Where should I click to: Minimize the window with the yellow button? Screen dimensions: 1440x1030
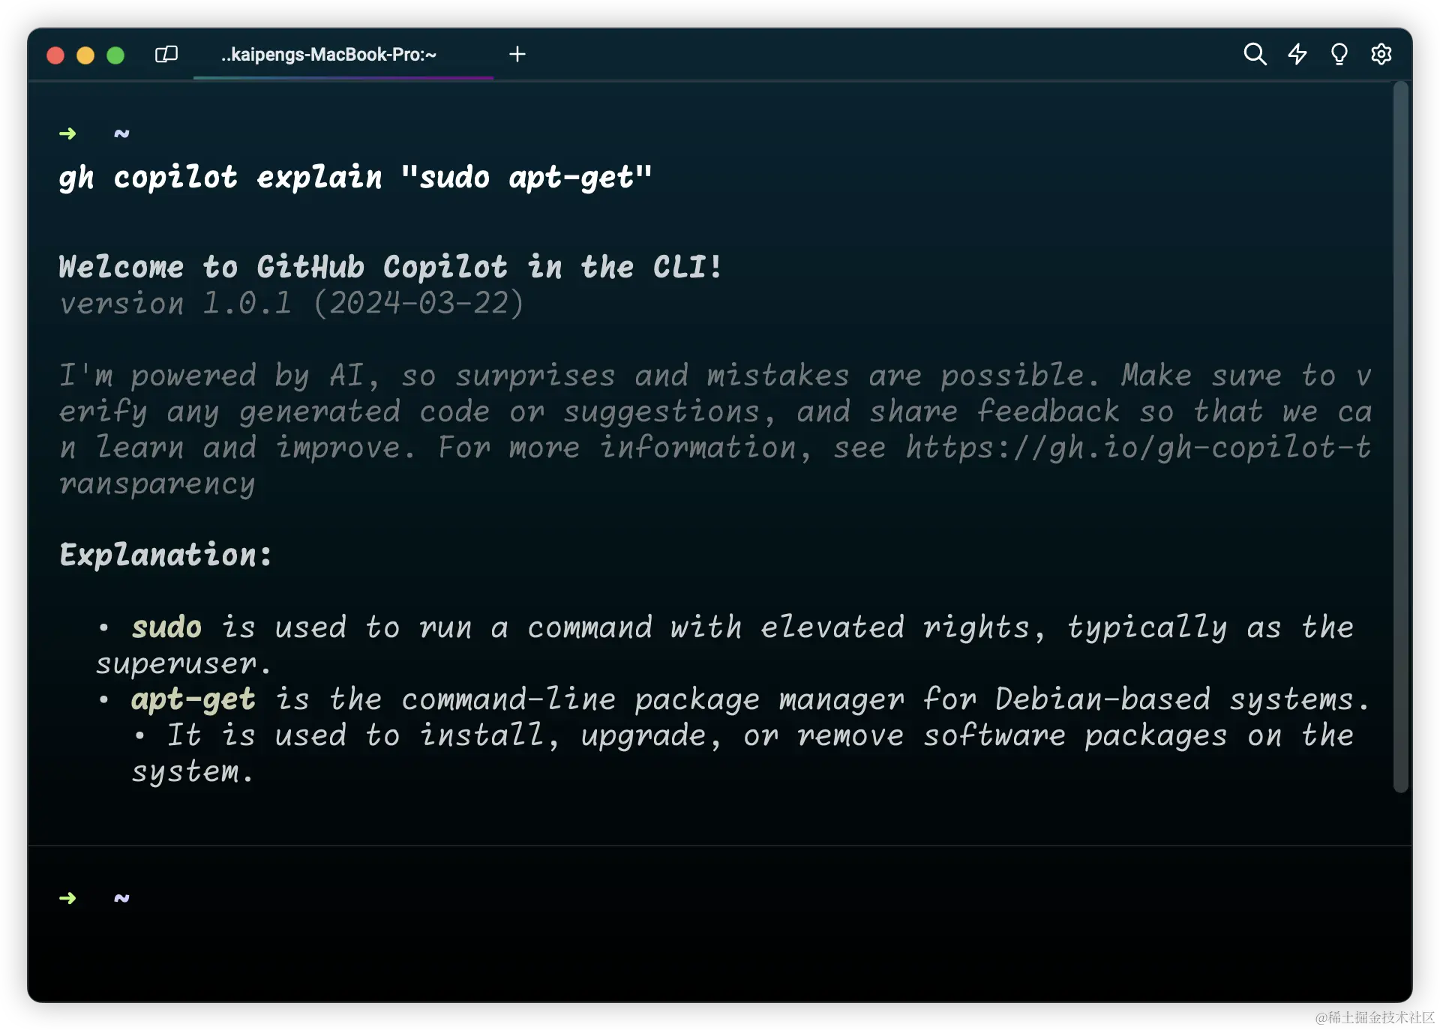pos(85,55)
